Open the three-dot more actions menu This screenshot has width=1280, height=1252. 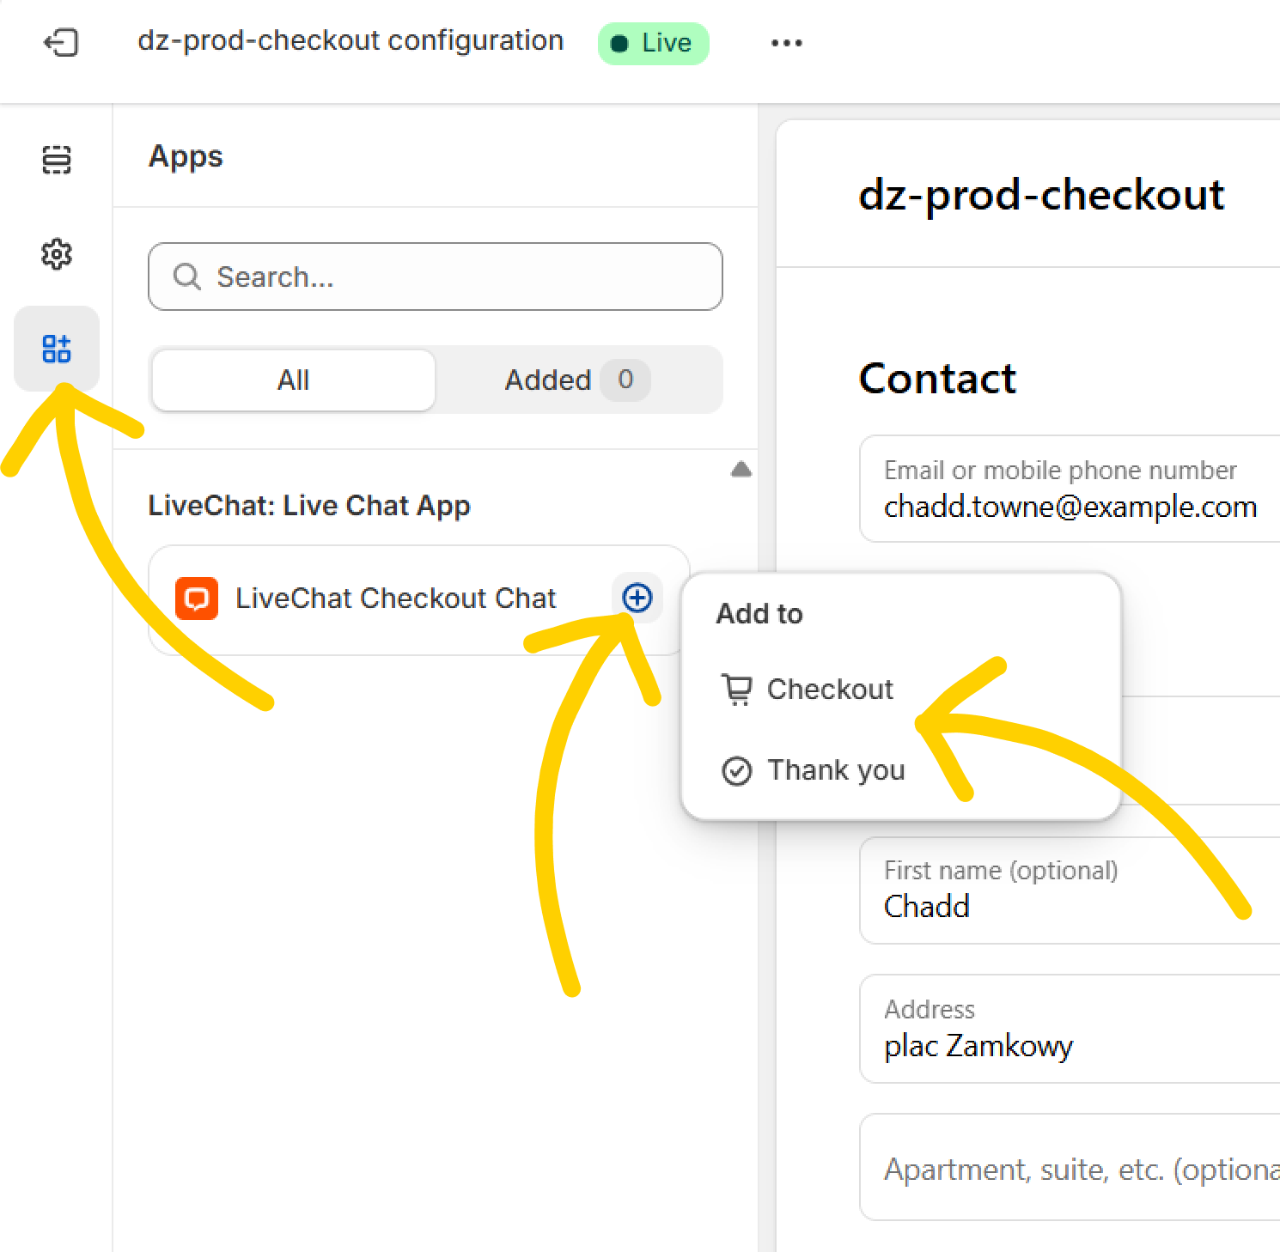pos(786,43)
